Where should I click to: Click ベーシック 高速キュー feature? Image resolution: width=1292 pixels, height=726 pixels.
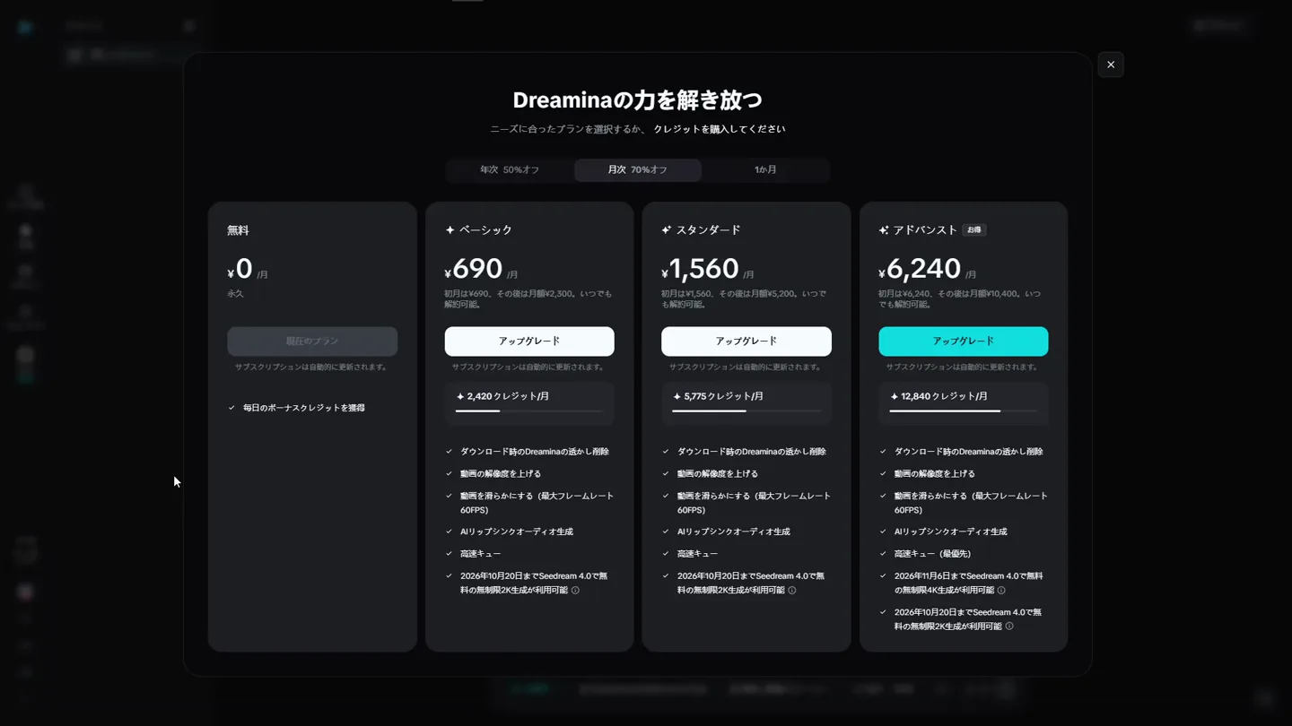[481, 554]
